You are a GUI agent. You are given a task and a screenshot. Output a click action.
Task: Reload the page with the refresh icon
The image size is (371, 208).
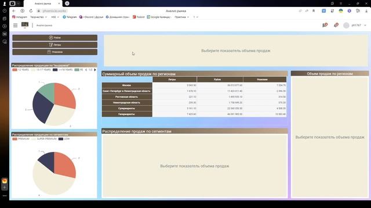click(x=31, y=11)
